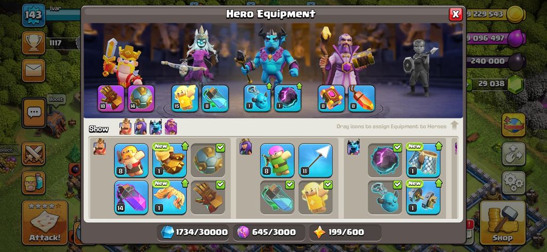Click green upgrade arrow on new chainmail equipment
The width and height of the screenshot is (547, 252).
[x=438, y=146]
